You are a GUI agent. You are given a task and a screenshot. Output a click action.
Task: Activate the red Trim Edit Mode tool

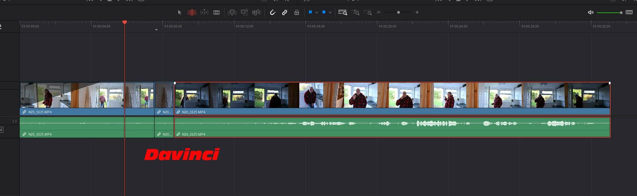[x=192, y=13]
